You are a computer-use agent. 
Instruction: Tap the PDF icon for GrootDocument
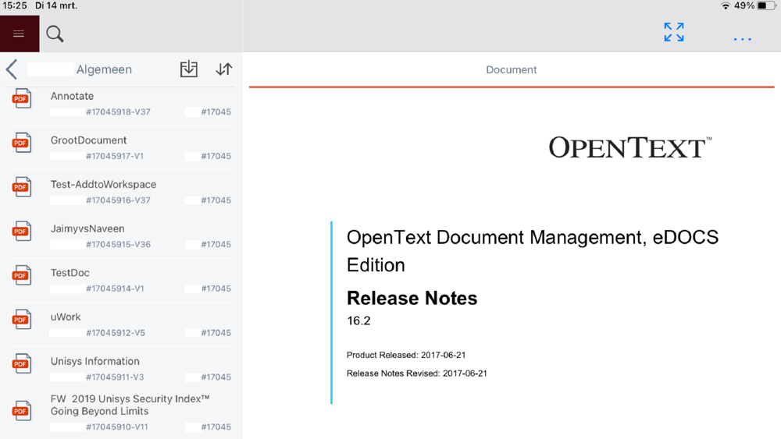click(x=21, y=143)
